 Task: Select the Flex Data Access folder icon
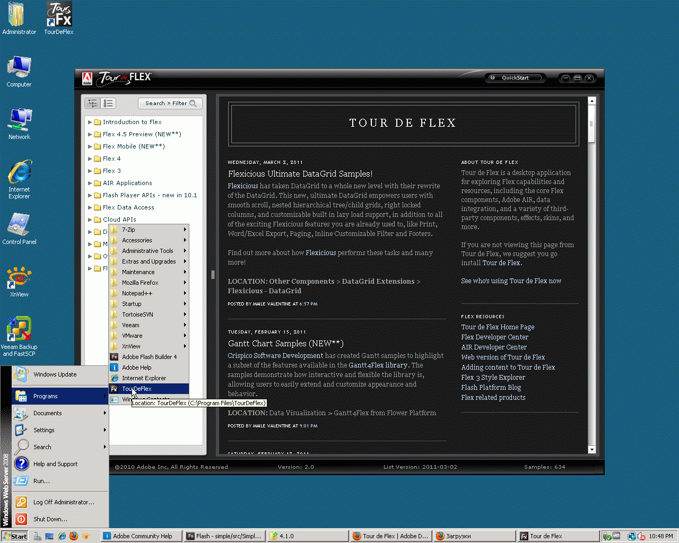(x=98, y=207)
